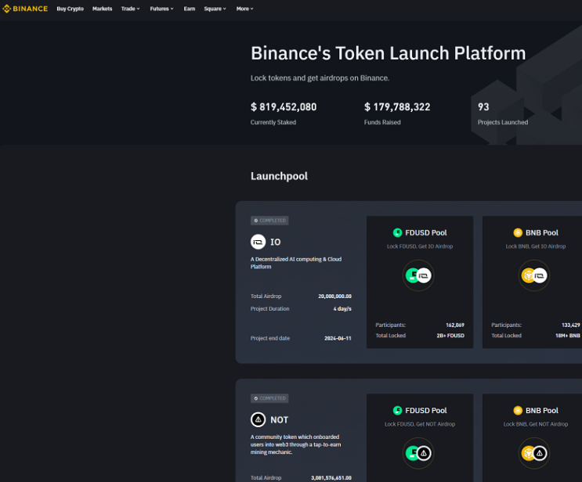The height and width of the screenshot is (482, 582).
Task: Click the COMPLETED badge on IO project
Action: coord(269,220)
